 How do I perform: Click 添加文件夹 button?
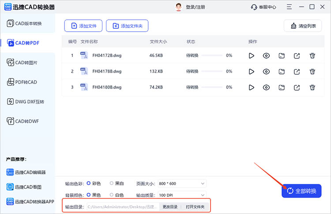pos(127,26)
